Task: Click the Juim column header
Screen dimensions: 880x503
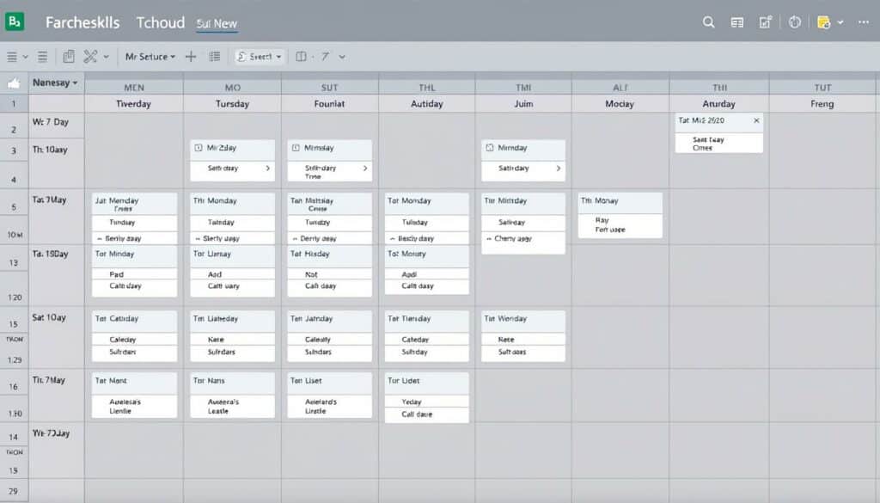Action: click(x=523, y=103)
